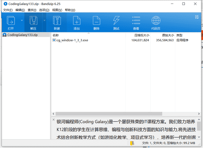Click the grid layout icon at the toolbar's right end
This screenshot has height=148, width=203.
(x=197, y=17)
